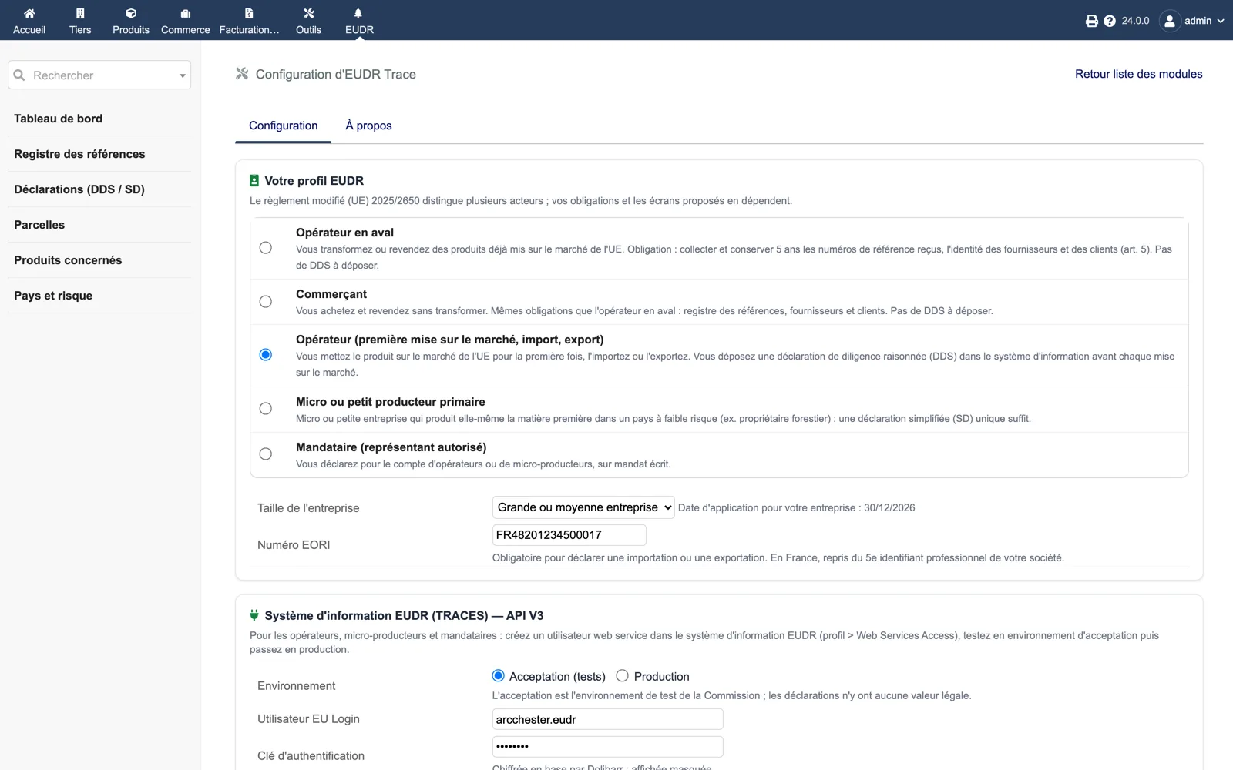Image resolution: width=1233 pixels, height=770 pixels.
Task: Click the green badge icon by Votre profil EUDR
Action: point(254,181)
